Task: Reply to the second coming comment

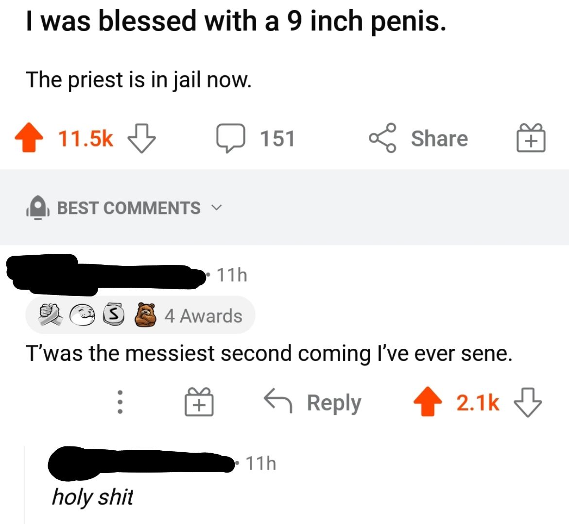Action: point(313,402)
